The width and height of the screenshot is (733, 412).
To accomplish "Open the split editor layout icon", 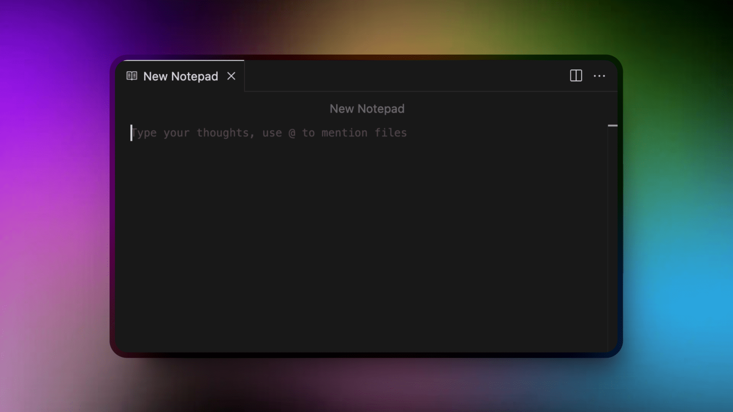I will tap(576, 76).
